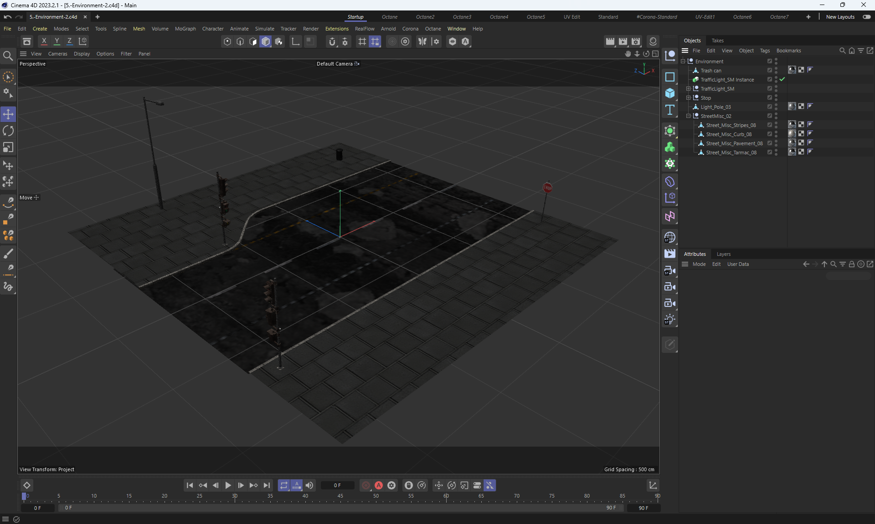Toggle green checkmark on TrafficLight_SM Instance
Image resolution: width=875 pixels, height=524 pixels.
click(x=782, y=79)
